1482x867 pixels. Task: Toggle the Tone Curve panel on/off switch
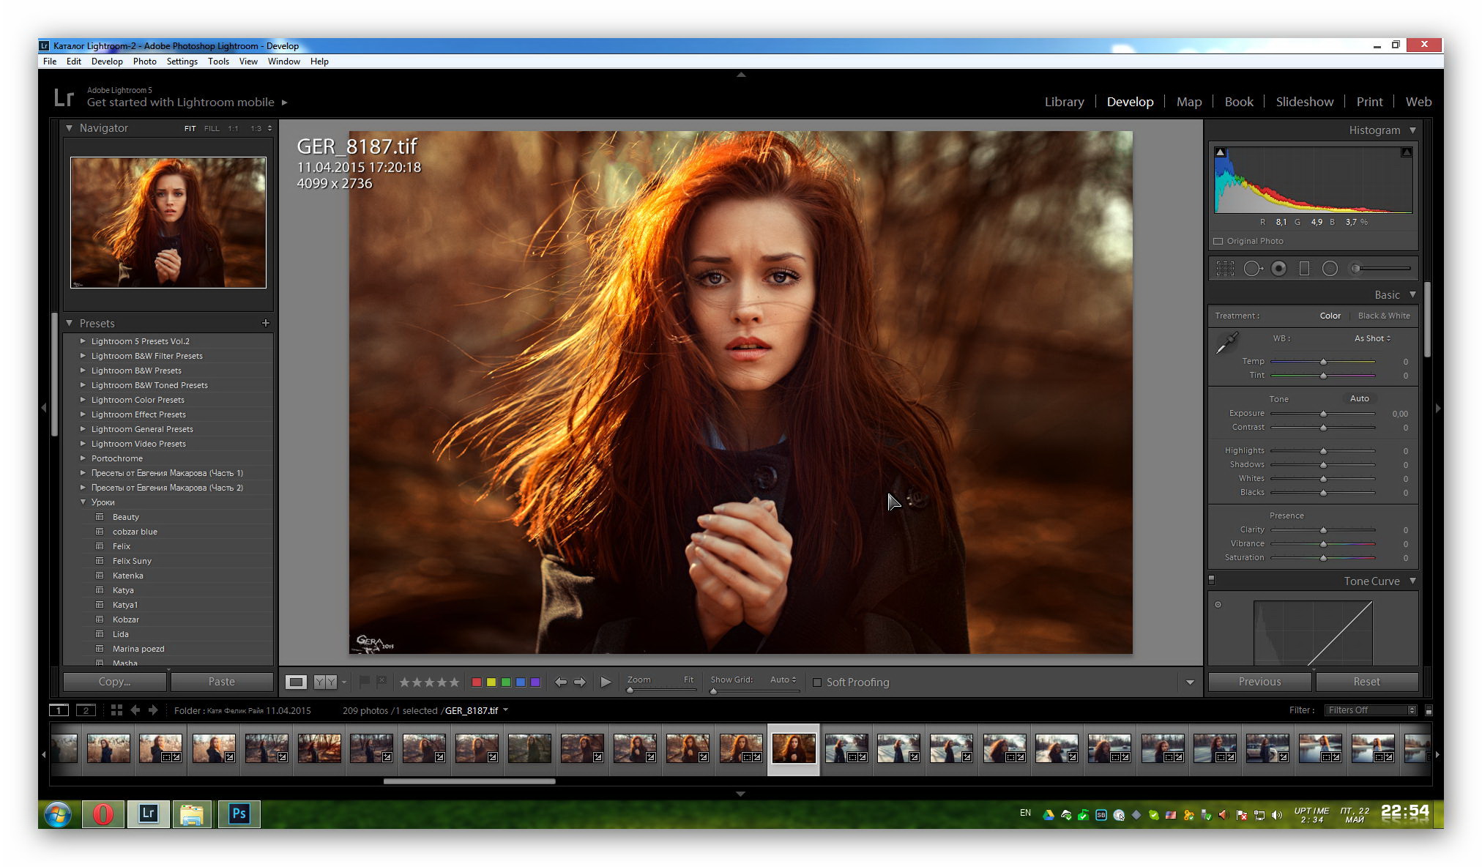click(x=1212, y=580)
